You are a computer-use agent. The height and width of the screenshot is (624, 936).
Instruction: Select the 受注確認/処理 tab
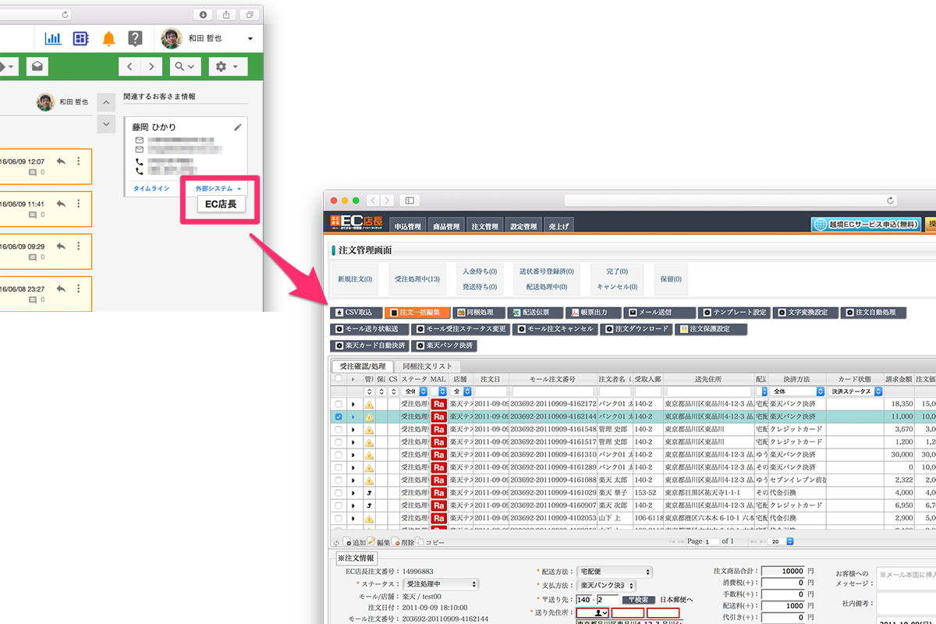tap(362, 366)
